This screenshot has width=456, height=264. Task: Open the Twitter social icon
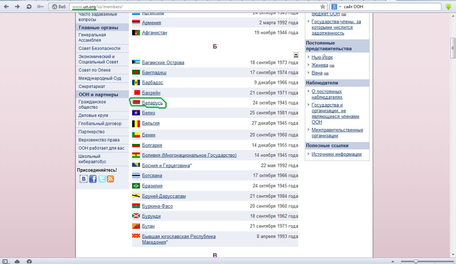[102, 179]
